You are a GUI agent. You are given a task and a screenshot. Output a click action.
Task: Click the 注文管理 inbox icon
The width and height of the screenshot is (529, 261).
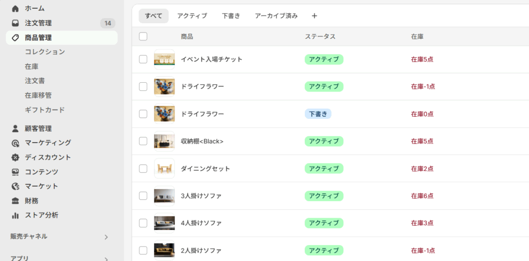(15, 23)
